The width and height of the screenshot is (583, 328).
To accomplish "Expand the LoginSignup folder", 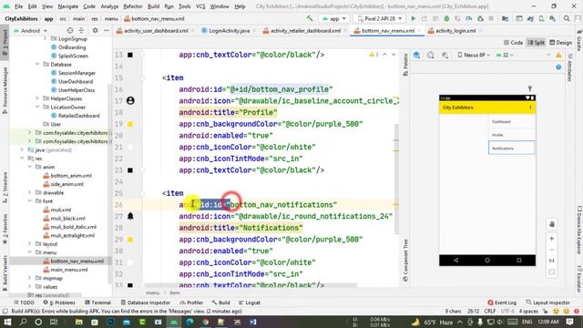I will pyautogui.click(x=45, y=38).
